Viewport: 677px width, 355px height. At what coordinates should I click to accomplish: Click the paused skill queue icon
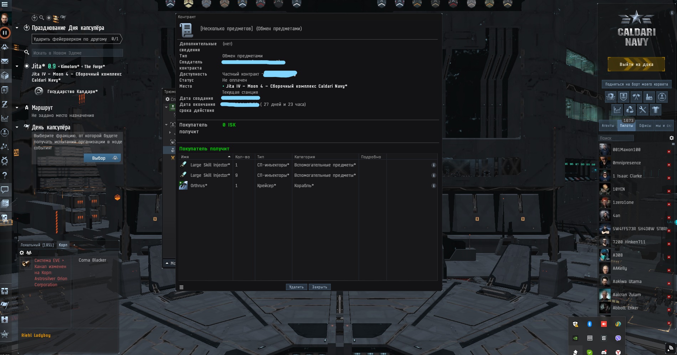pyautogui.click(x=5, y=33)
